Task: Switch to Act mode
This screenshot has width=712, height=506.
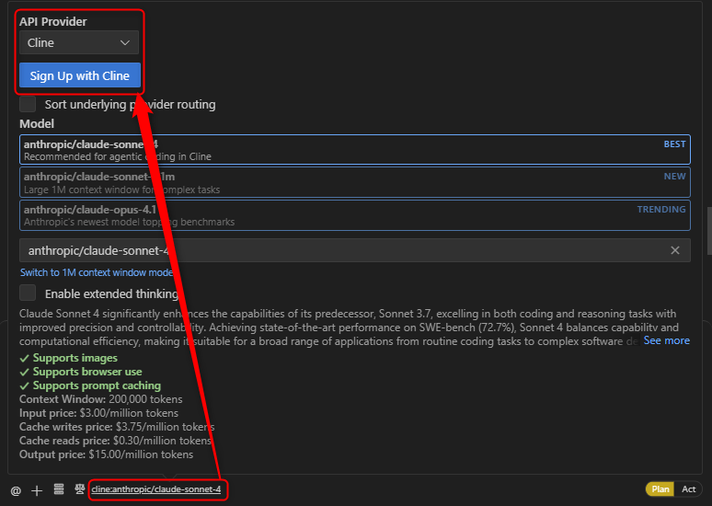Action: [x=689, y=489]
